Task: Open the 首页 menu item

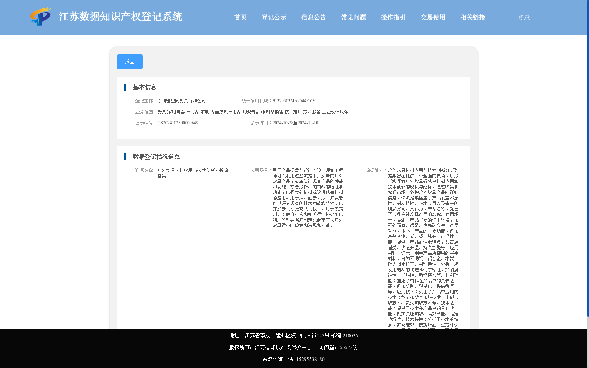Action: click(x=240, y=17)
